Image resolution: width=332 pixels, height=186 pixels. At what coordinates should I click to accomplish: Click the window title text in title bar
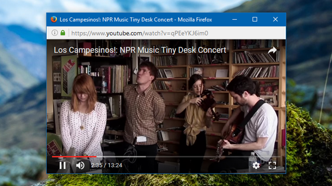click(x=136, y=19)
